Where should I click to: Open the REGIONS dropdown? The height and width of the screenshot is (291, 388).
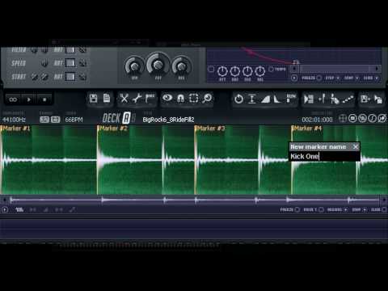click(337, 209)
